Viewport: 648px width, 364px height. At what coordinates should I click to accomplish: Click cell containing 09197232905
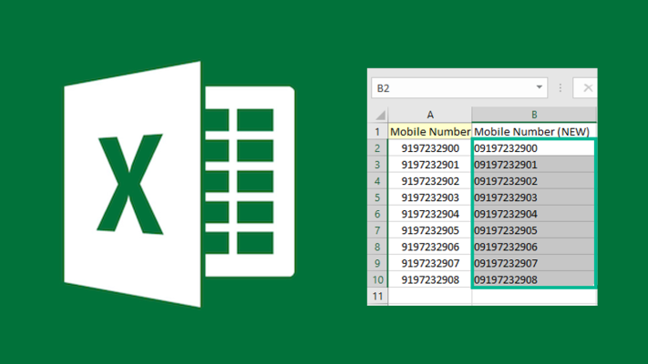click(533, 230)
